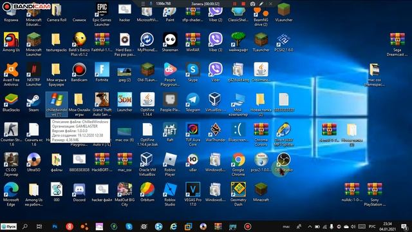412x232 pixels.
Task: Select the People Playground ds icon
Action: (170, 74)
